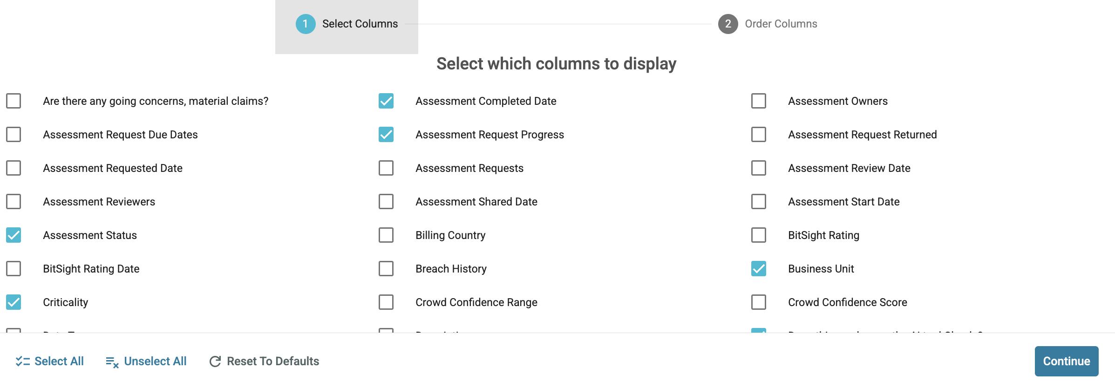
Task: Uncheck Assessment Completed Date checkbox
Action: point(386,101)
